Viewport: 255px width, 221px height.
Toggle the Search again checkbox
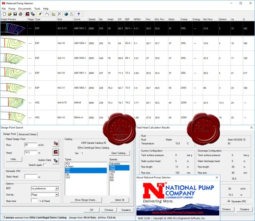click(45, 165)
